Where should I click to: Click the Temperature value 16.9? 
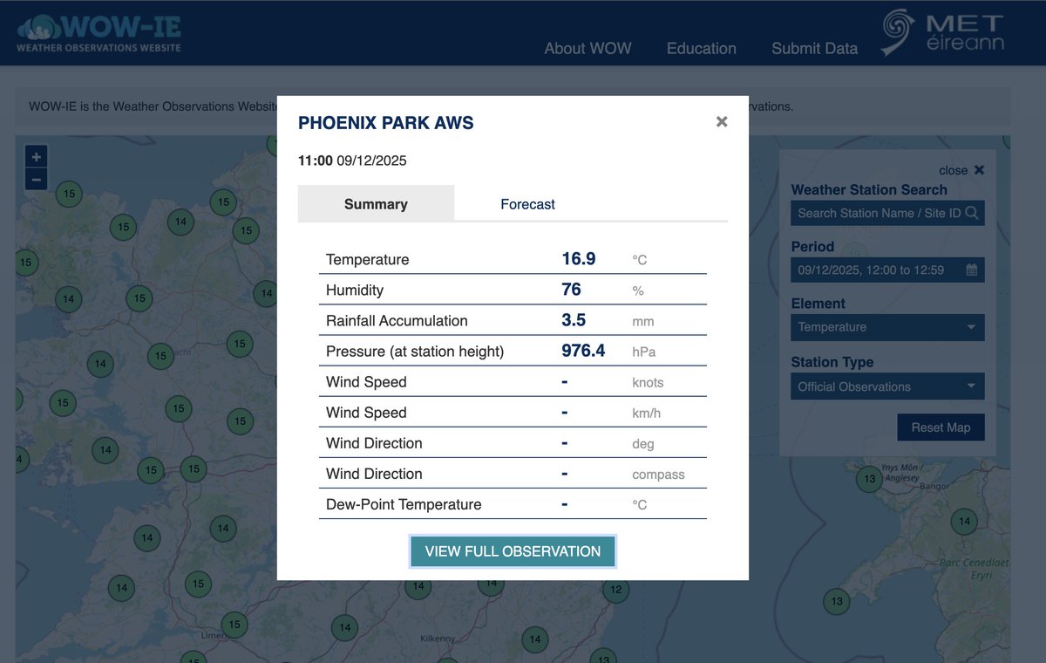point(579,259)
